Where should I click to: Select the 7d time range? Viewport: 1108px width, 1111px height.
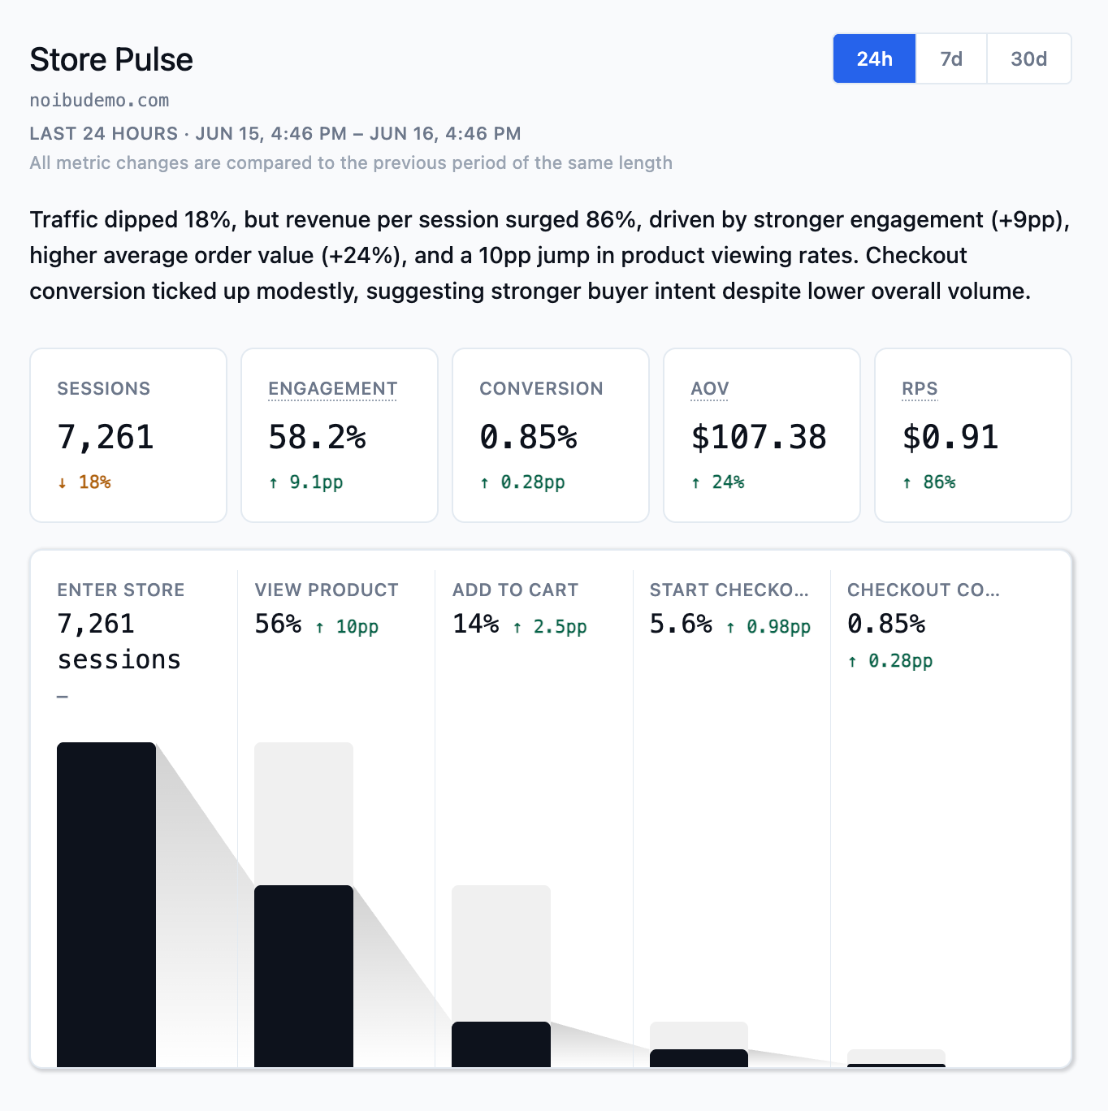951,58
